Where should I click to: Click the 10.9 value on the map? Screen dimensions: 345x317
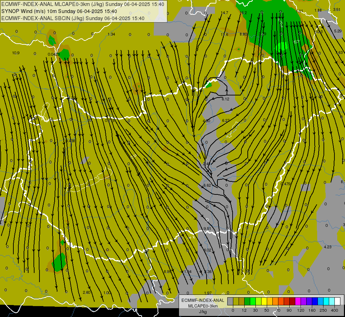[16, 53]
